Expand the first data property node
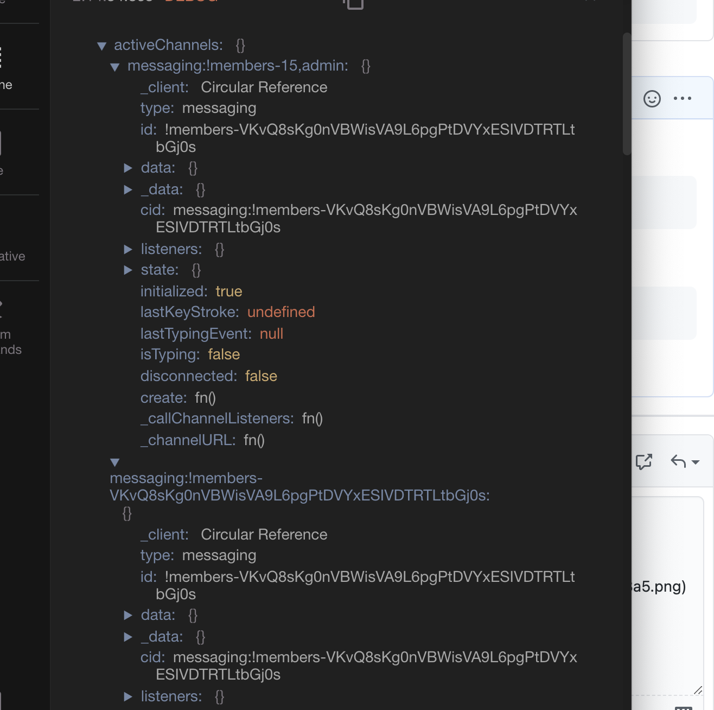This screenshot has width=714, height=710. click(x=129, y=168)
